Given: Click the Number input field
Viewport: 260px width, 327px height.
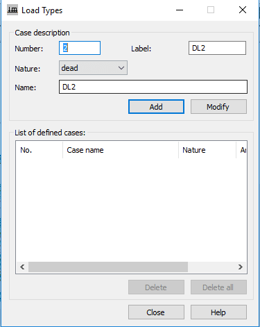Looking at the screenshot, I should point(80,48).
